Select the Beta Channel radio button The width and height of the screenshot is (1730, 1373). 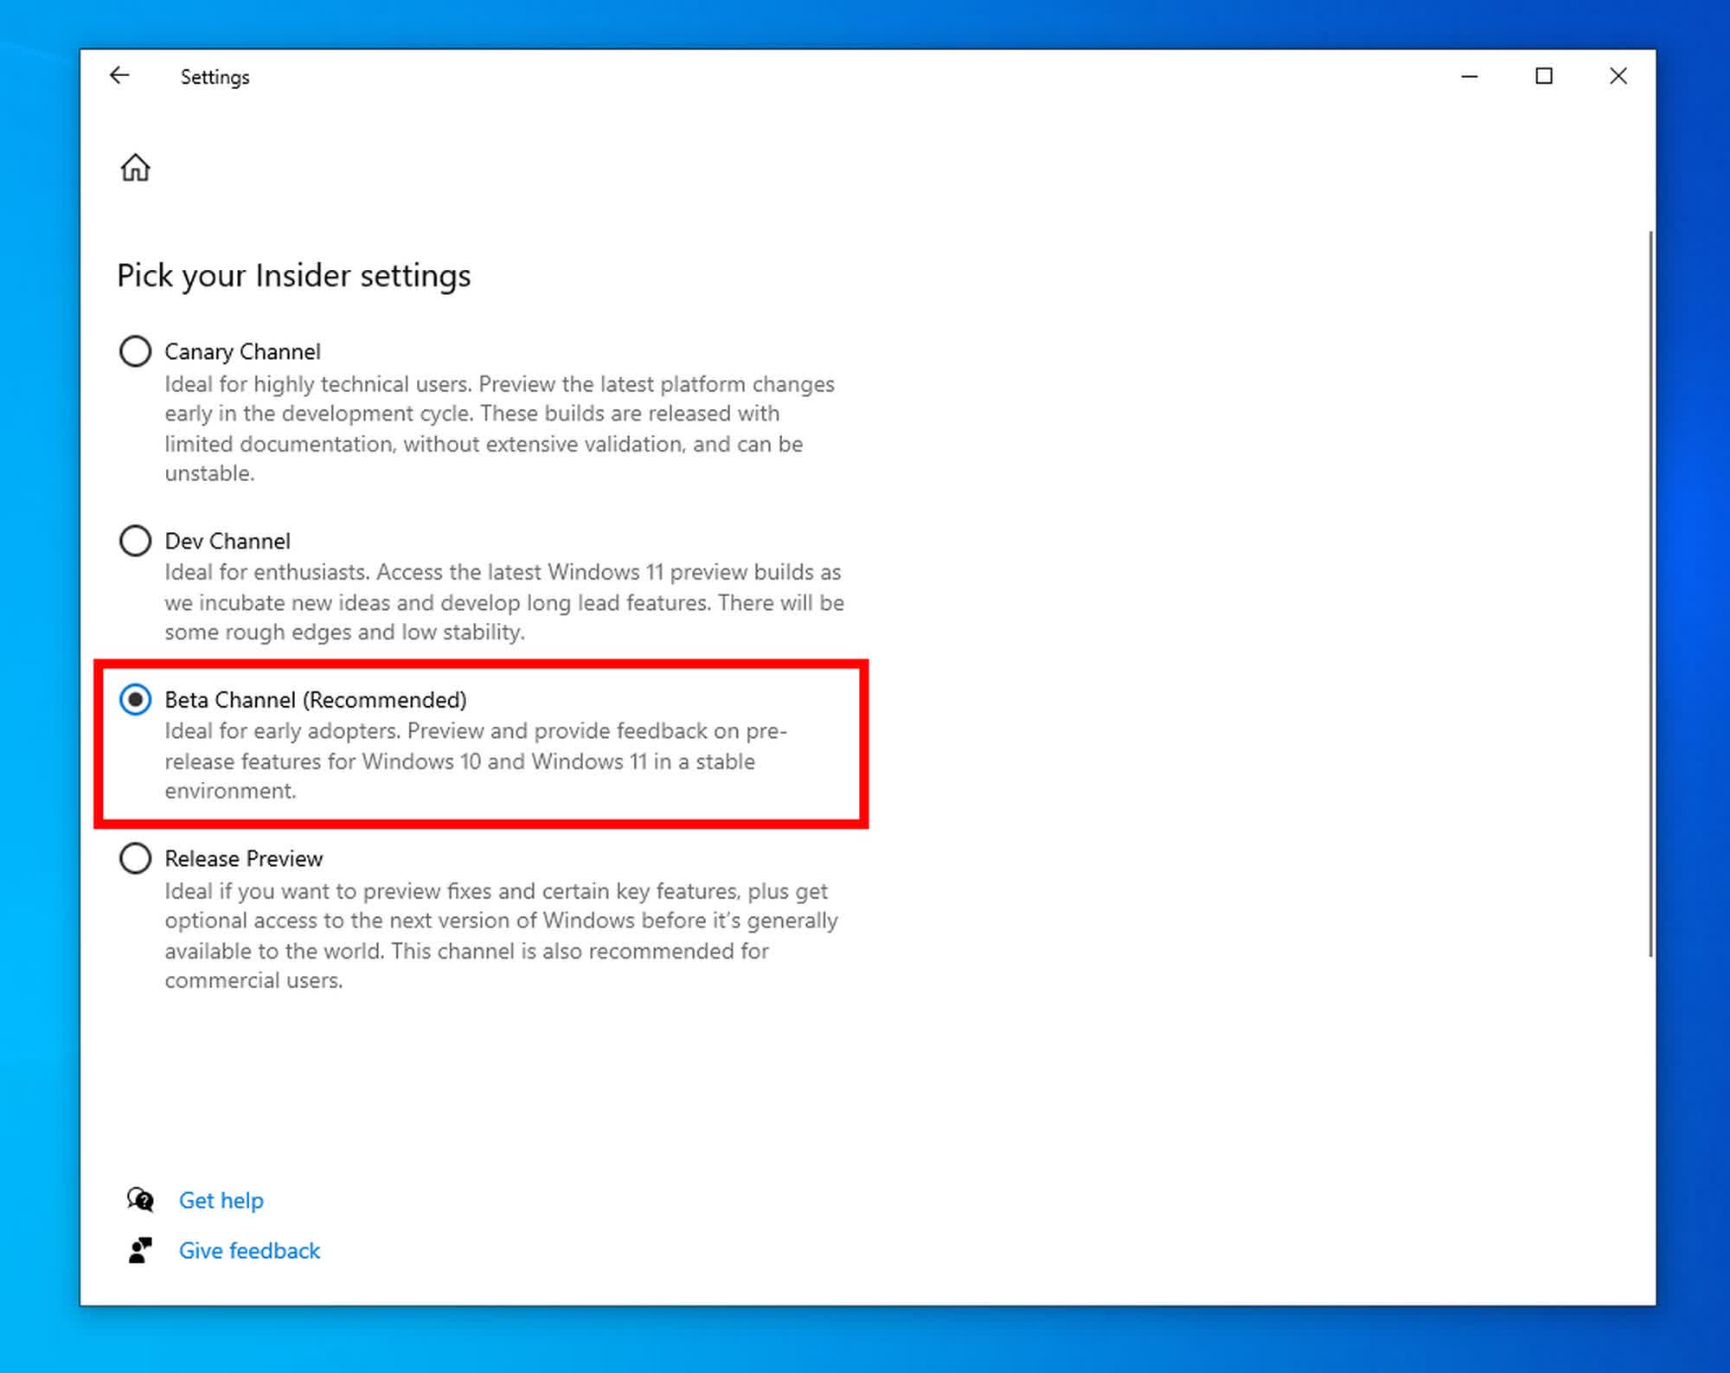tap(135, 699)
